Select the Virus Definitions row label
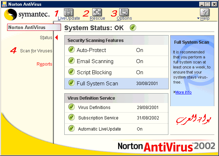This screenshot has height=156, width=219. click(94, 108)
